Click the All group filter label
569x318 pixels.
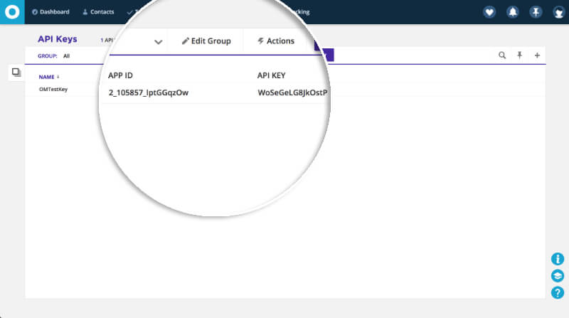click(x=66, y=56)
